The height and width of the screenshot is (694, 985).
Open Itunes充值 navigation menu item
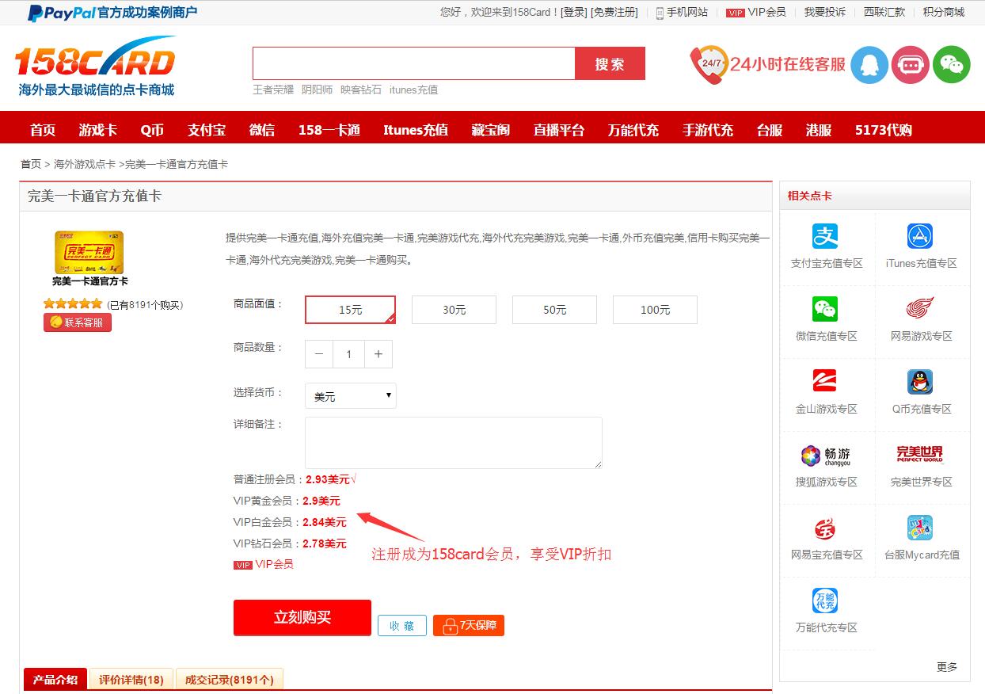tap(416, 130)
